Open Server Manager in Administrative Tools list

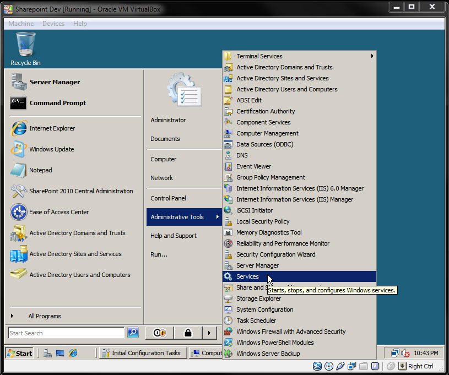299,265
